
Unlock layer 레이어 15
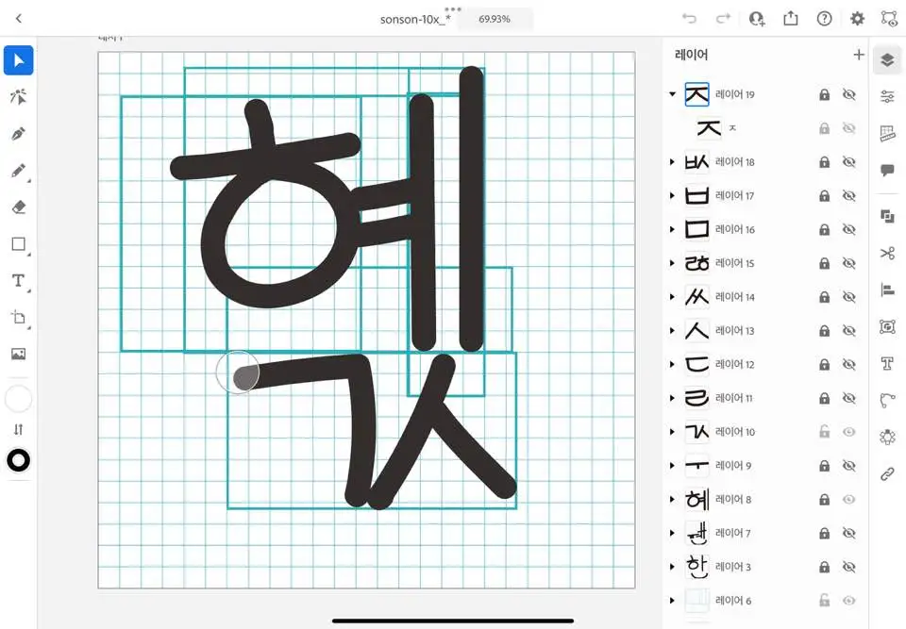(x=825, y=263)
